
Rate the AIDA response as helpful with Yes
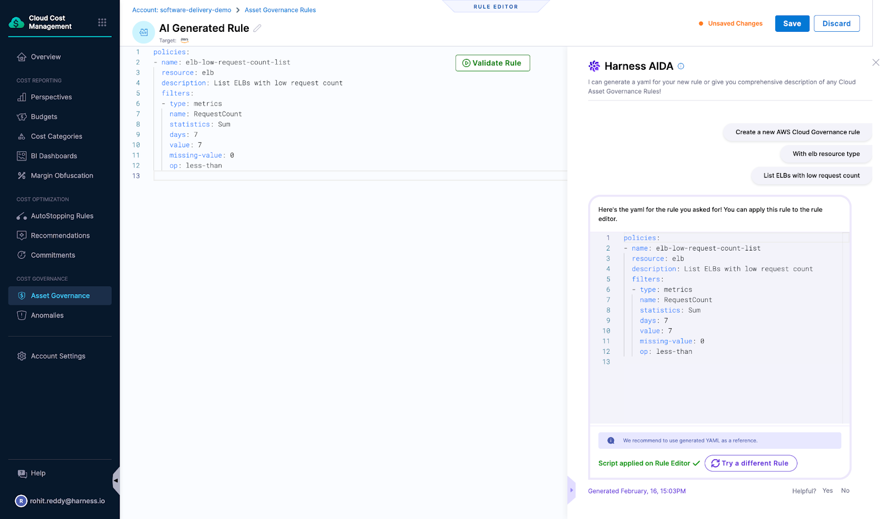828,491
